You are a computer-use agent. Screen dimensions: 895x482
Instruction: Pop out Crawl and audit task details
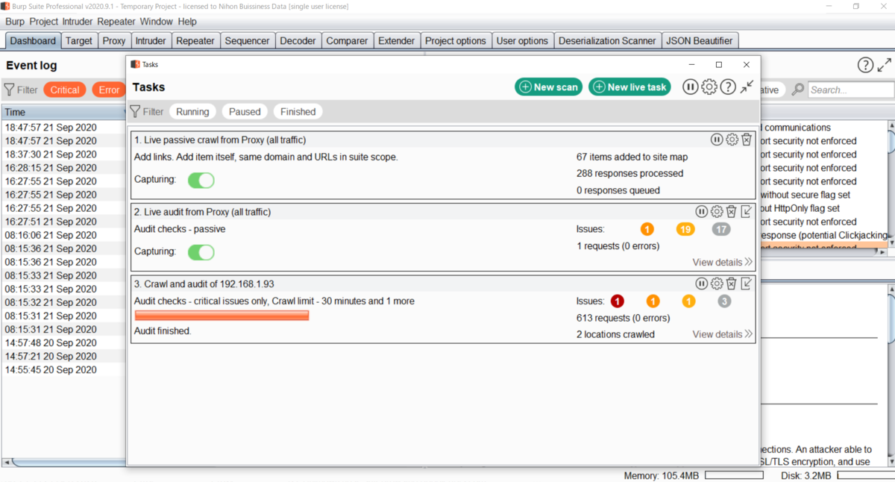(747, 284)
